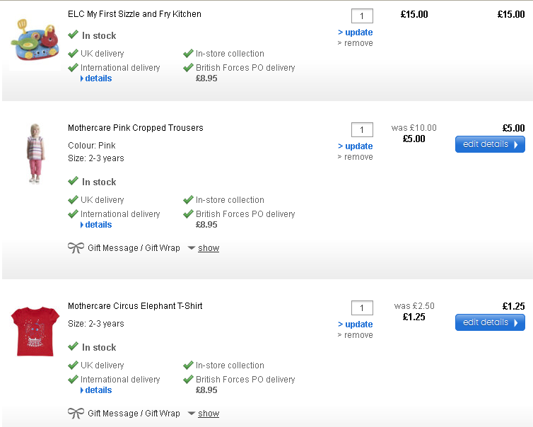Click quantity field for Circus Elephant T-Shirt
The width and height of the screenshot is (533, 427).
tap(362, 308)
